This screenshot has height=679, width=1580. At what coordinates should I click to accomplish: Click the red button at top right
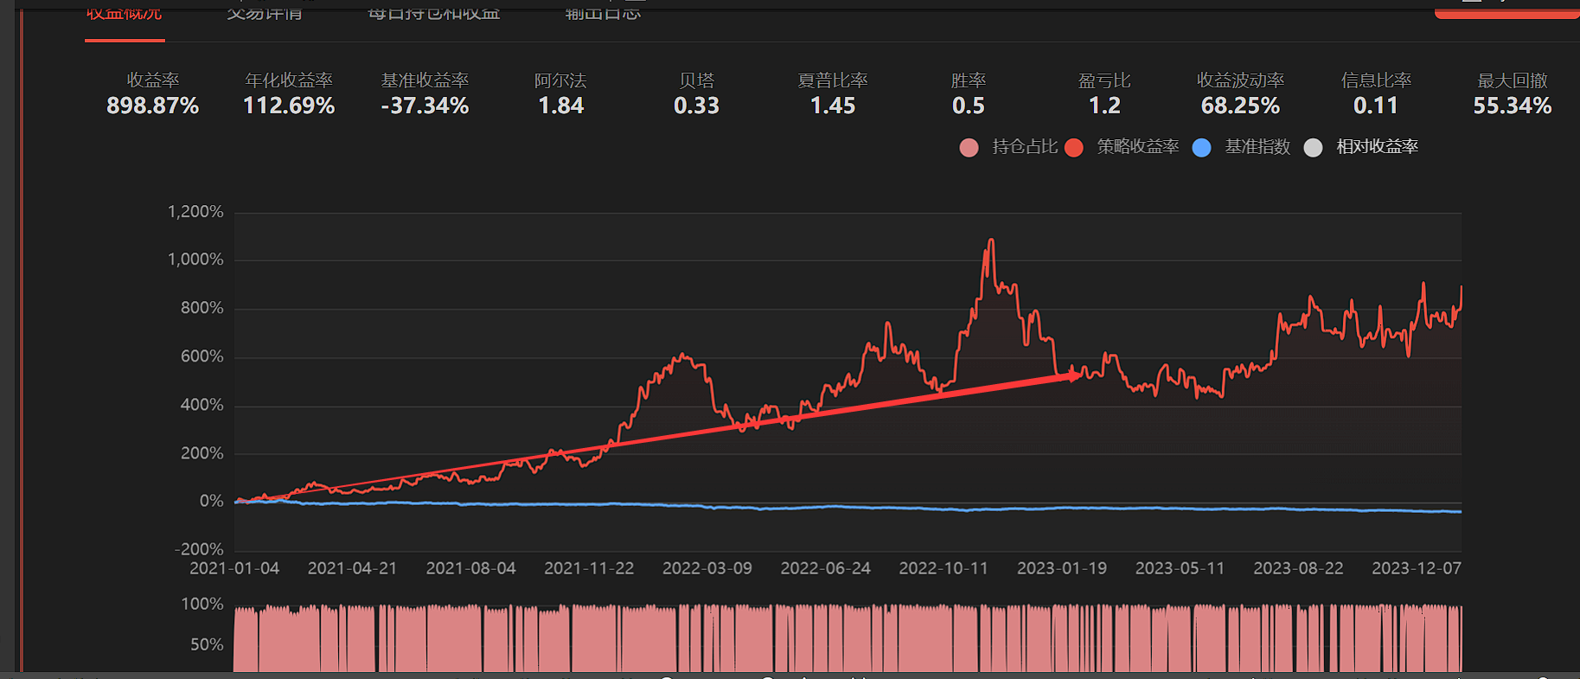1505,9
